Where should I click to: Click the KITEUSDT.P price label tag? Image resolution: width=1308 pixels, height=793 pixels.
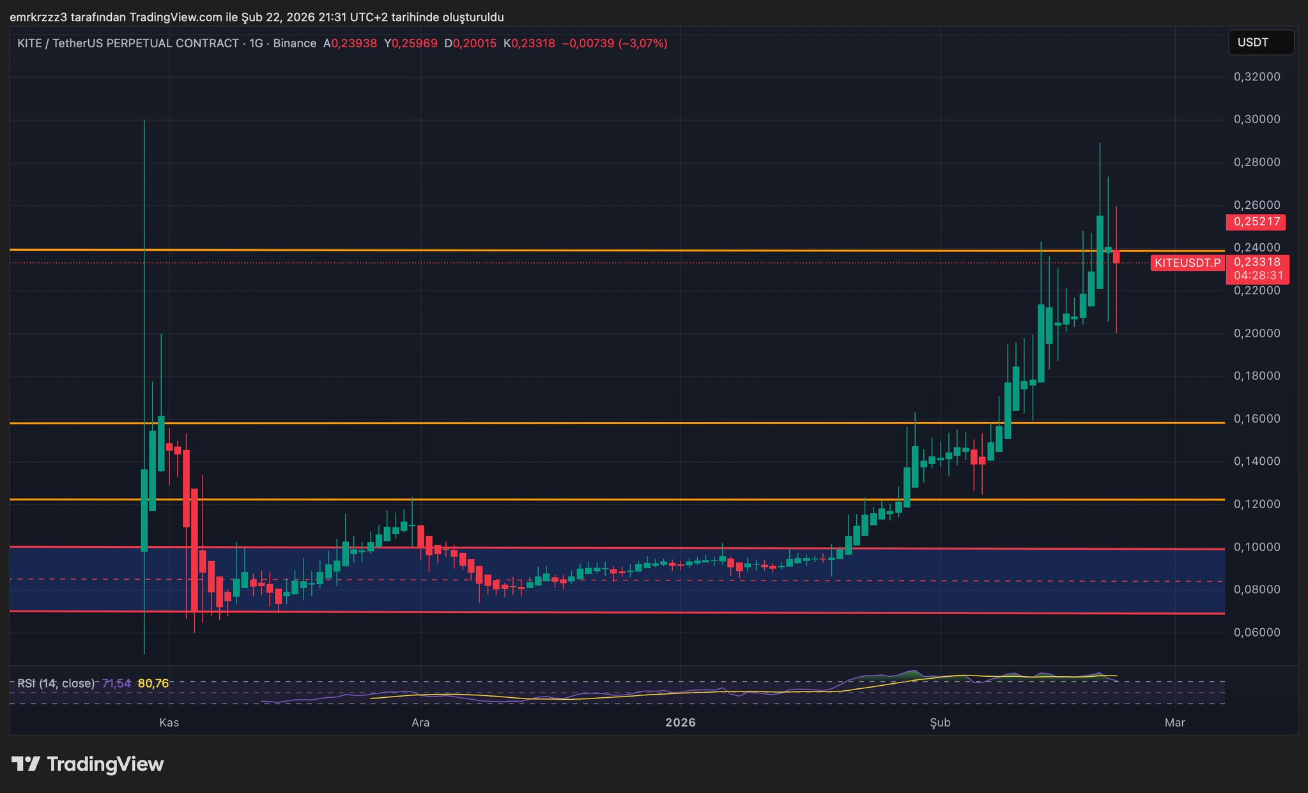1187,262
